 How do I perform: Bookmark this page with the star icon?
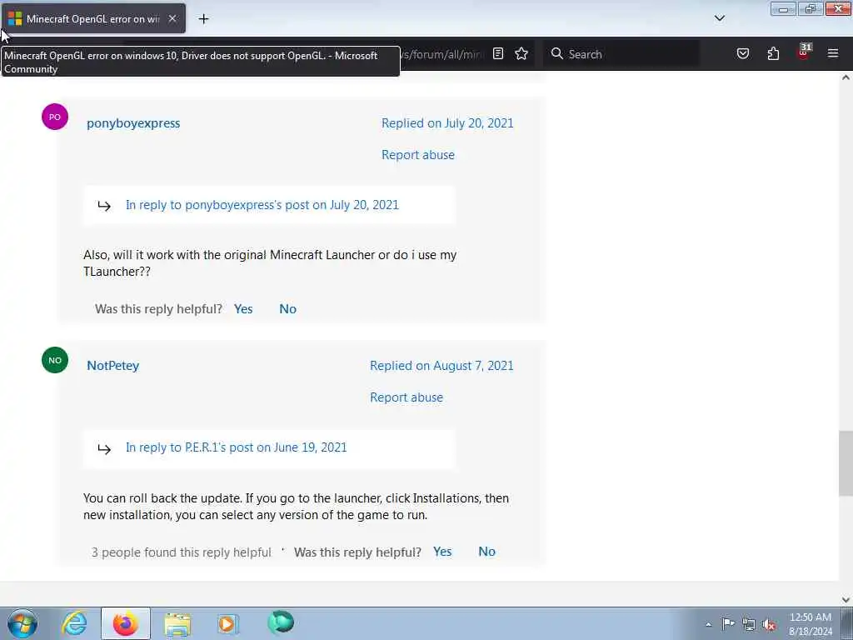click(x=521, y=53)
